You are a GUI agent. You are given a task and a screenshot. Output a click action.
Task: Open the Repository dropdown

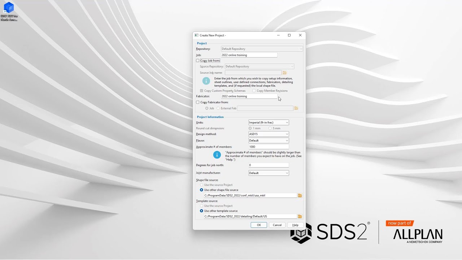(262, 49)
